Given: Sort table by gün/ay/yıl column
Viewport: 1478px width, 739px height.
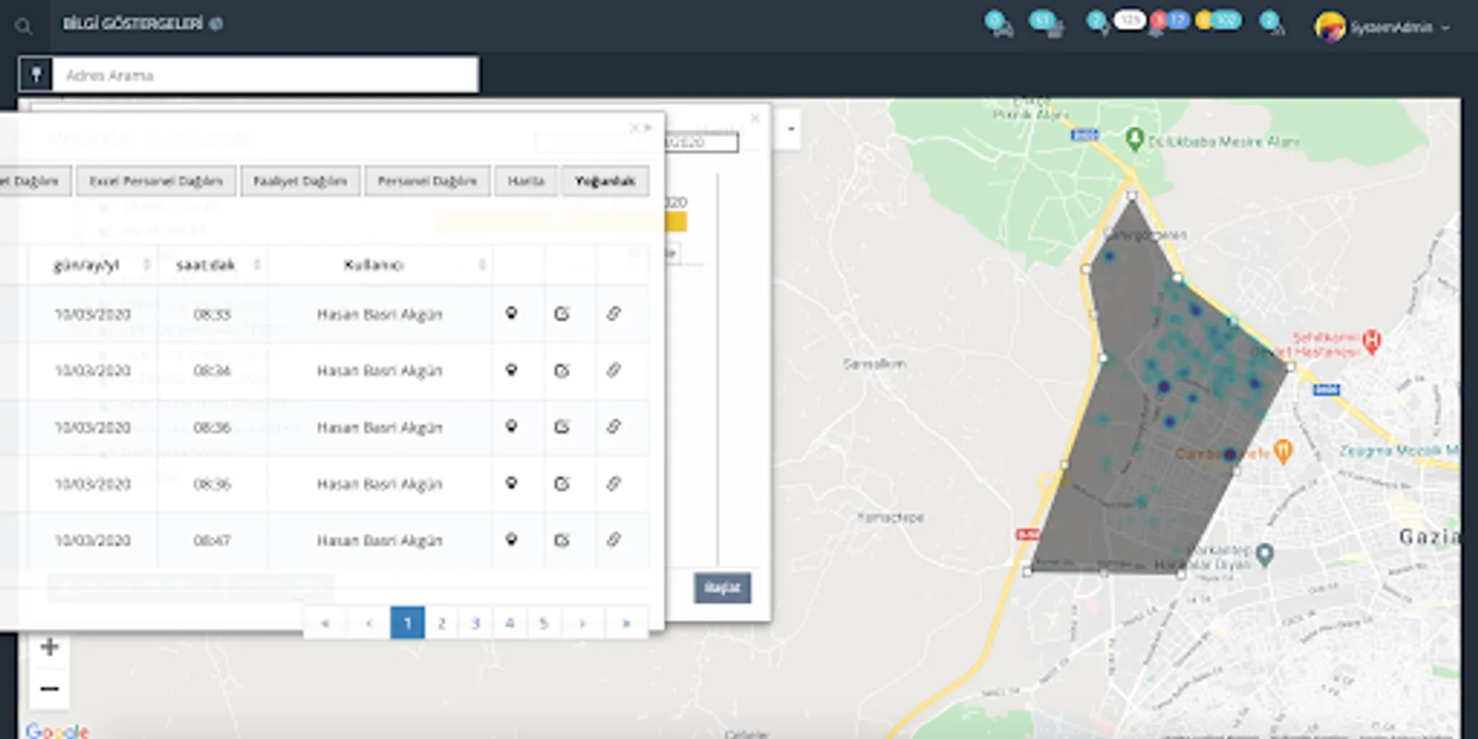Looking at the screenshot, I should click(x=146, y=264).
